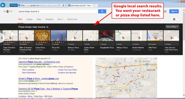
Task: Open Mike & Denise's Pizzeria map thumbnail
Action: coord(26,36)
